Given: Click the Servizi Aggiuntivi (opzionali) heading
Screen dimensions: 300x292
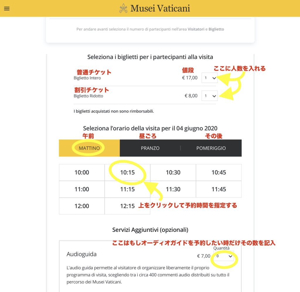Looking at the screenshot, I should [x=150, y=230].
